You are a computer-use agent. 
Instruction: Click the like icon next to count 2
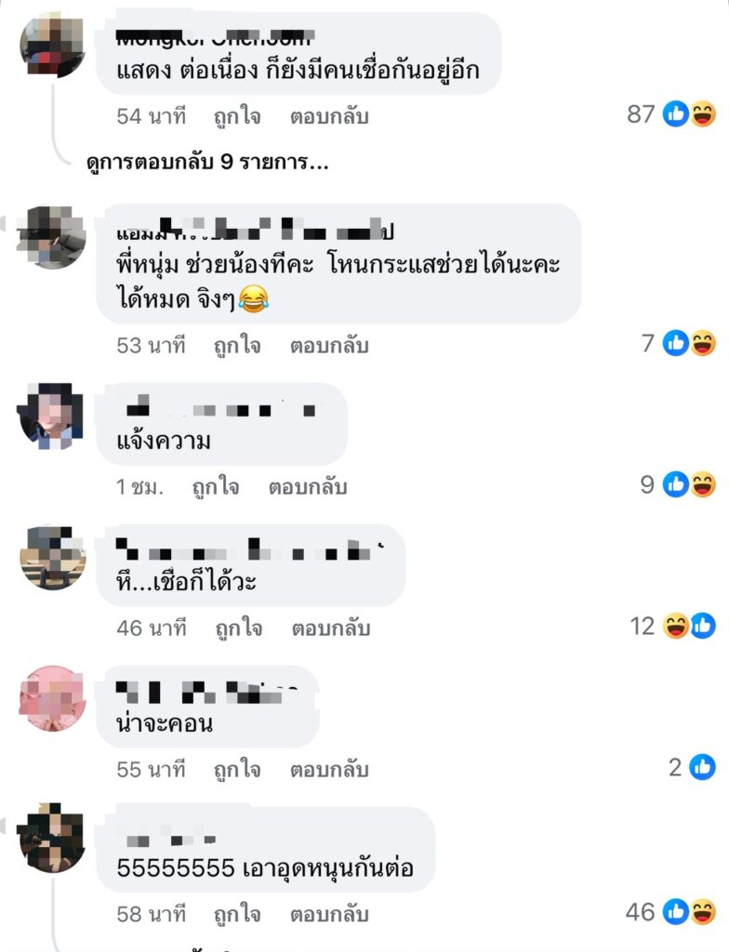coord(702,767)
